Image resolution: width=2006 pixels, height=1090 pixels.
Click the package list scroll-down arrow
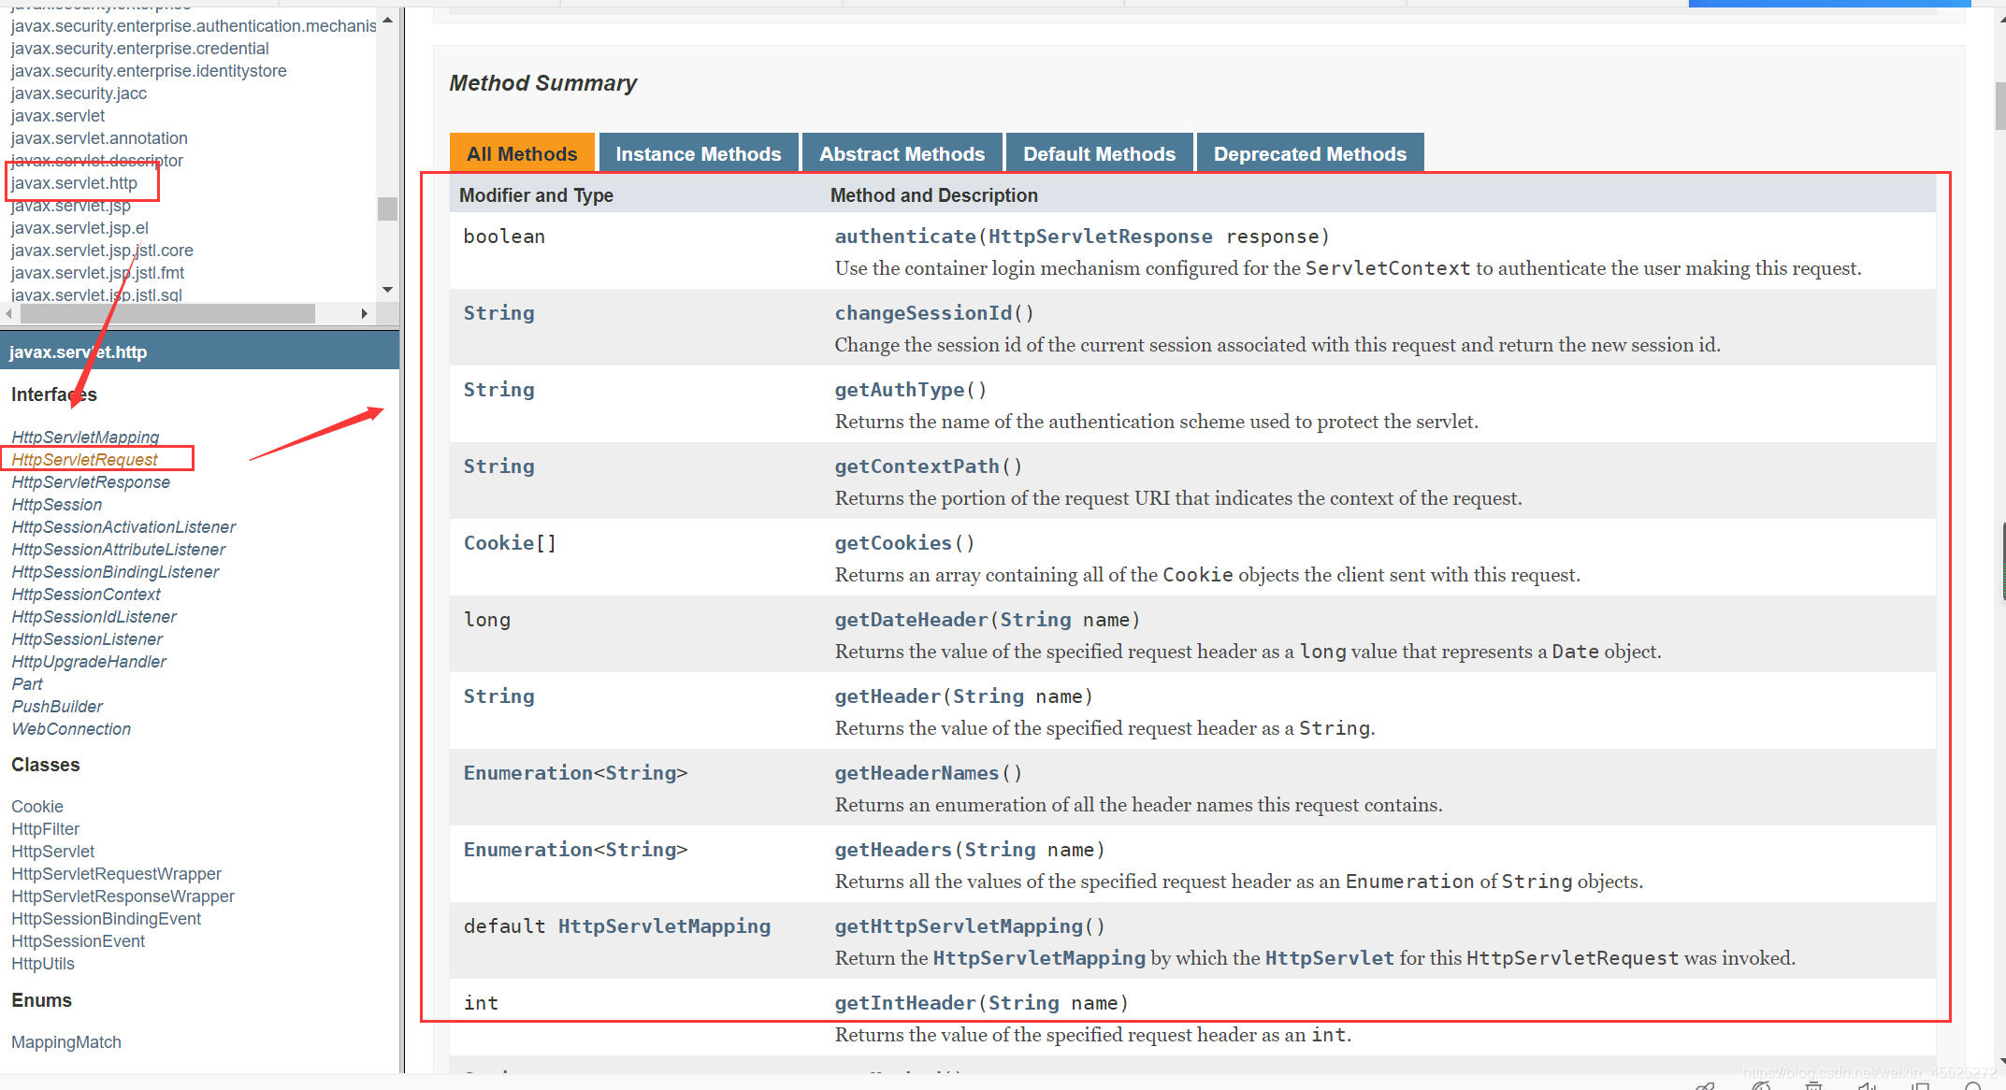(387, 290)
